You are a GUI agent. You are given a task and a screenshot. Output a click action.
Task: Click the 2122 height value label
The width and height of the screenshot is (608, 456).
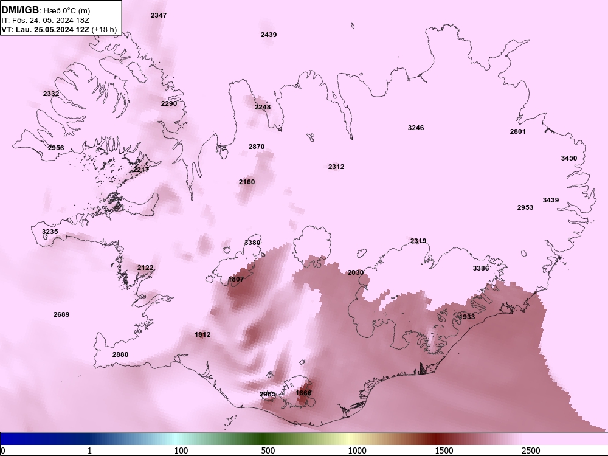[x=145, y=268]
